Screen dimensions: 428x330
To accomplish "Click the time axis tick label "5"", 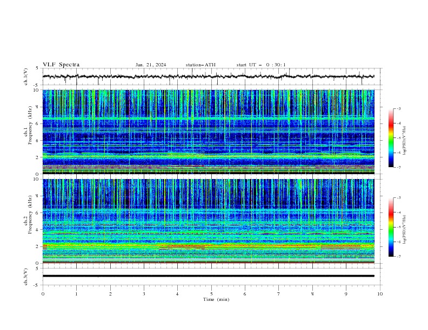I will pos(211,294).
